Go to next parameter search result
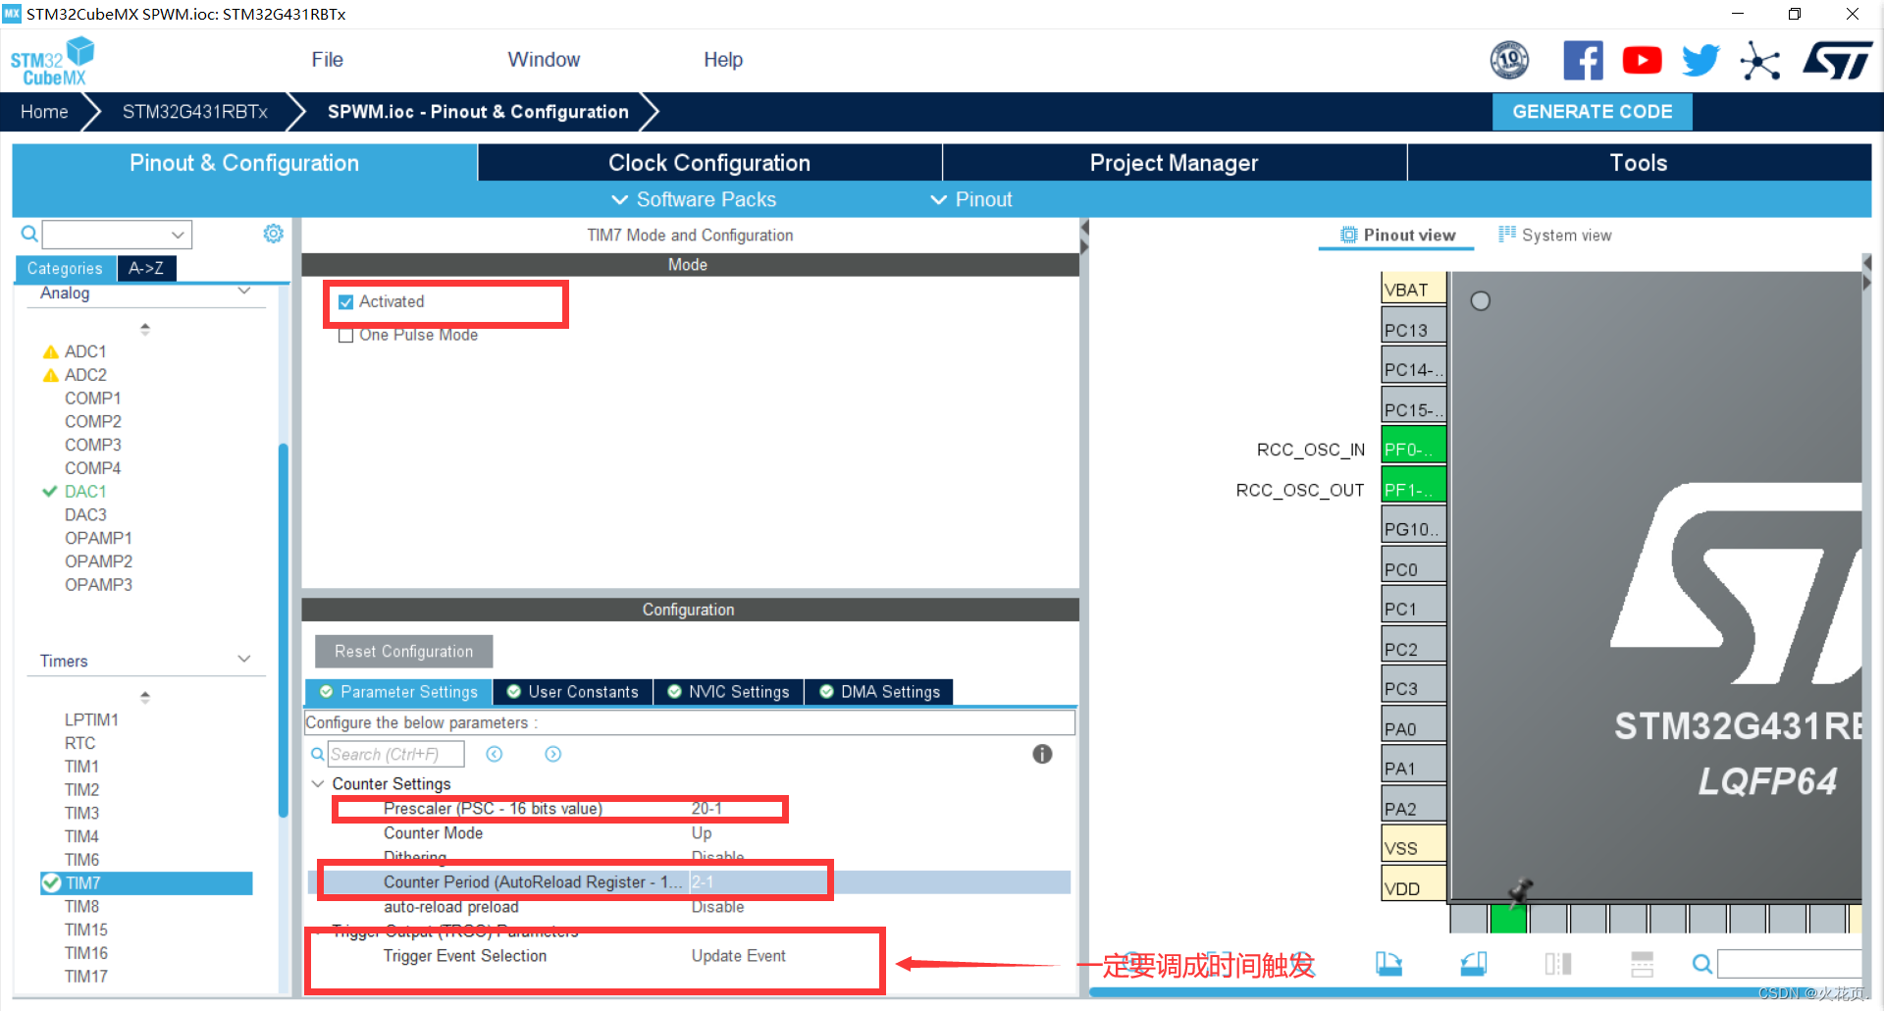The height and width of the screenshot is (1011, 1884). pos(553,754)
